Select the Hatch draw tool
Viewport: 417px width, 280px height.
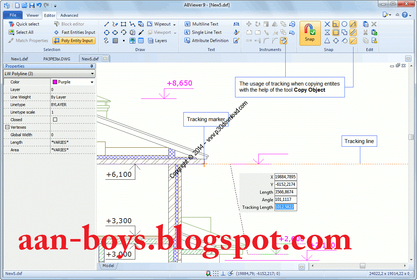[x=115, y=41]
